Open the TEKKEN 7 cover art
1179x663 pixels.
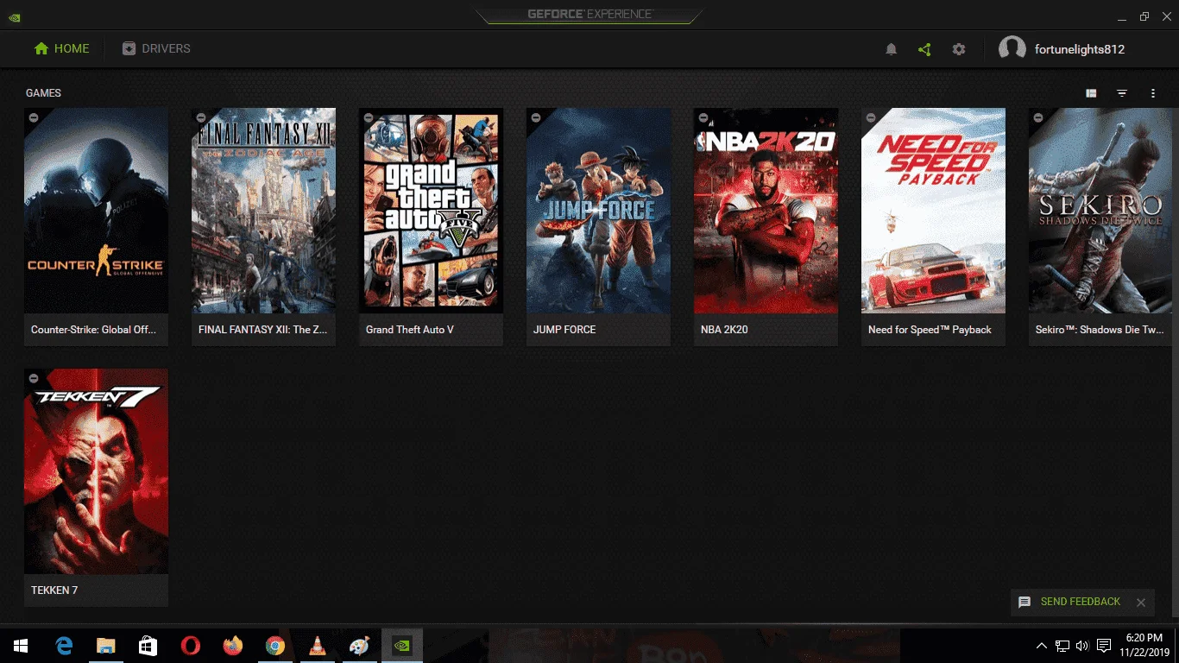click(x=96, y=471)
